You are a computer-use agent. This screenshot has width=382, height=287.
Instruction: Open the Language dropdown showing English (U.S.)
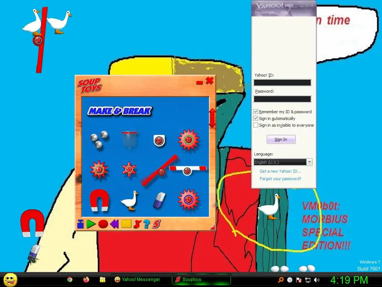[x=283, y=162]
